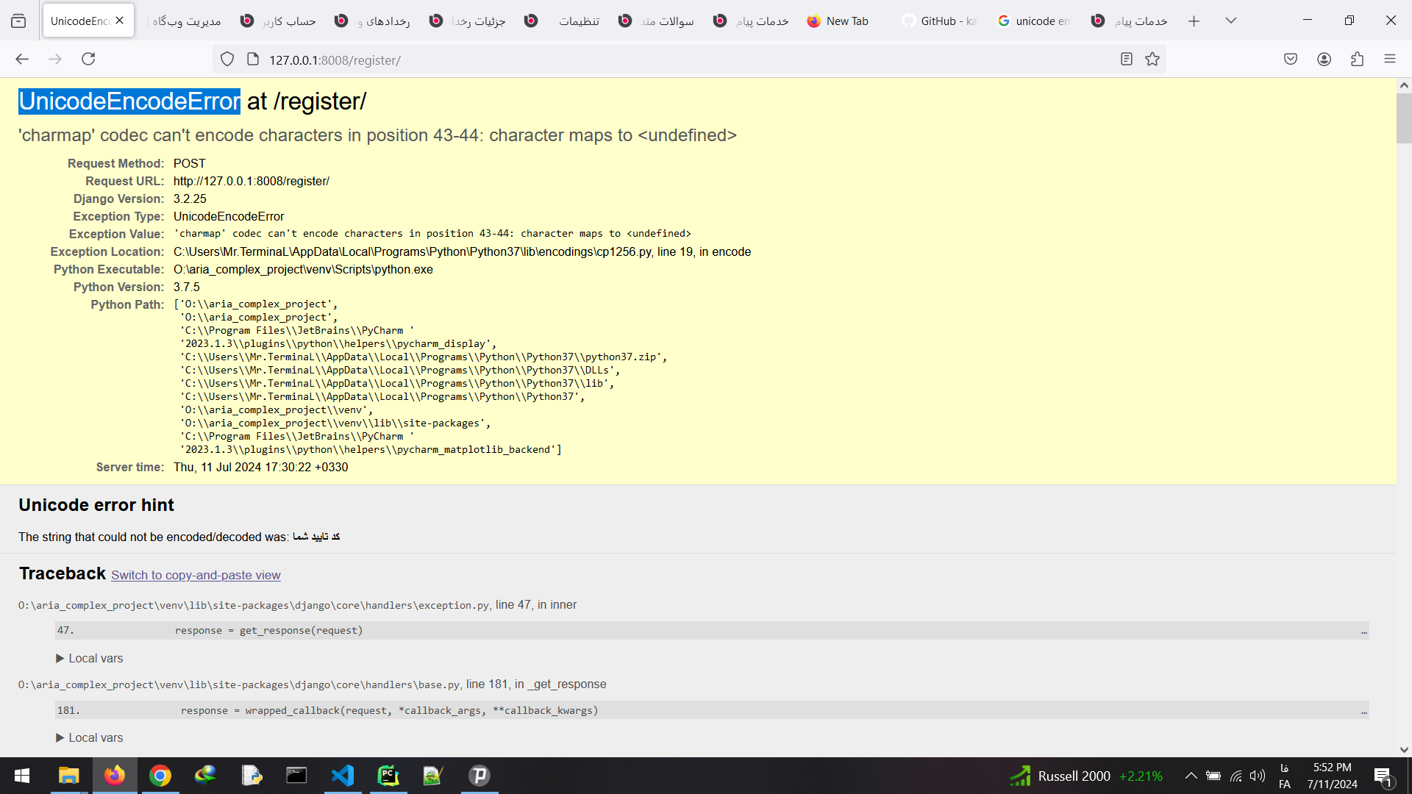The image size is (1412, 794).
Task: Bookmark this page with star icon
Action: click(1152, 60)
